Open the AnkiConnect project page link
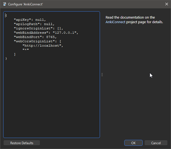 (x=115, y=22)
